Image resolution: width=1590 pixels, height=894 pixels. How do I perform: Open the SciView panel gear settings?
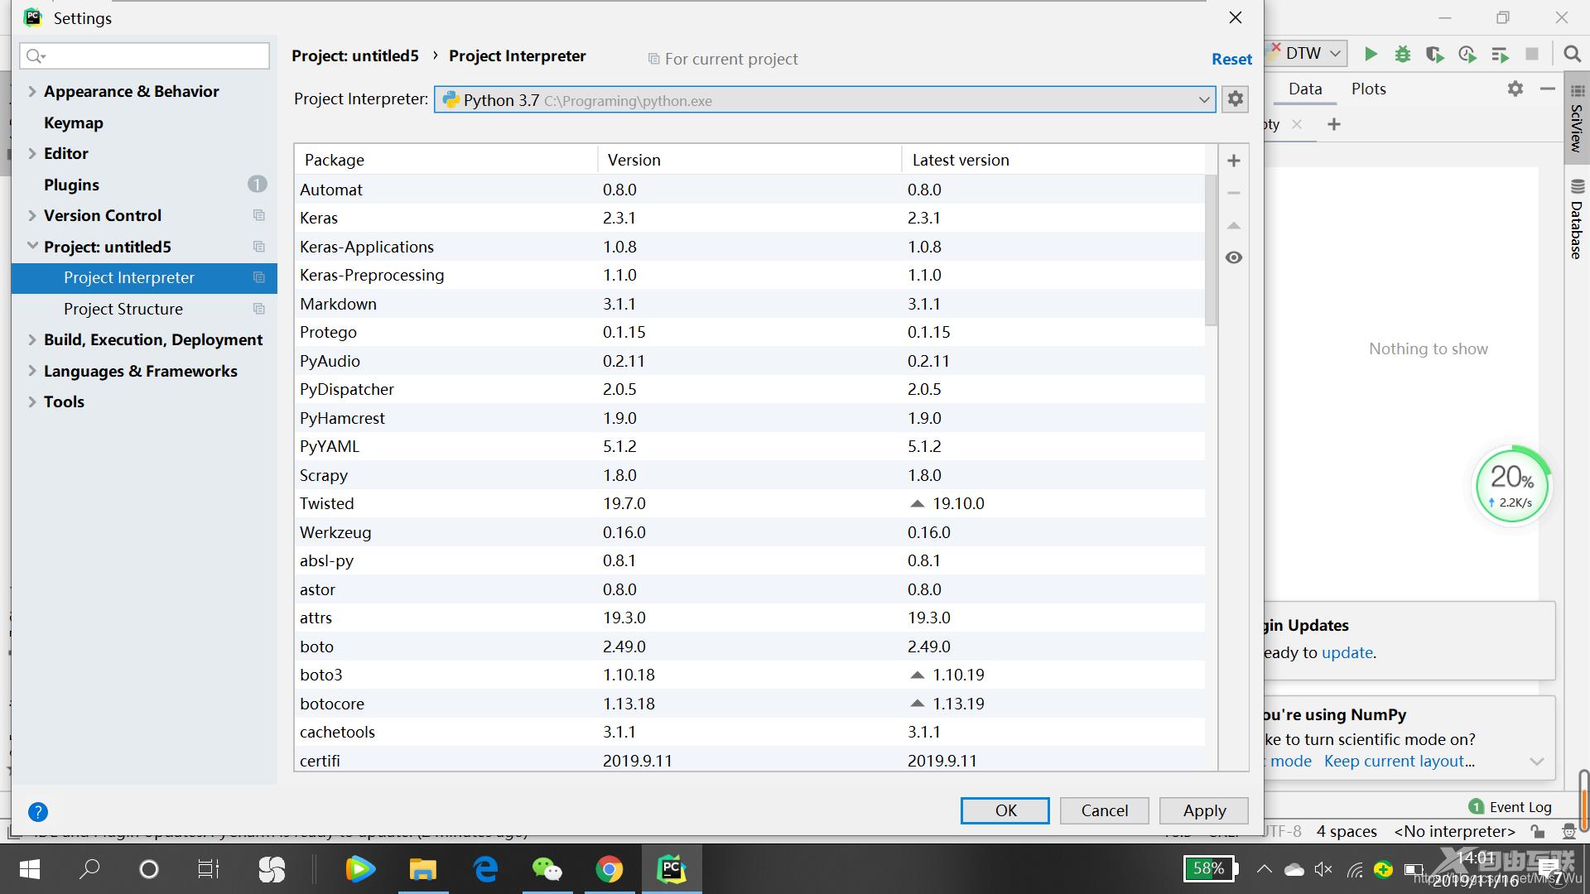point(1515,89)
